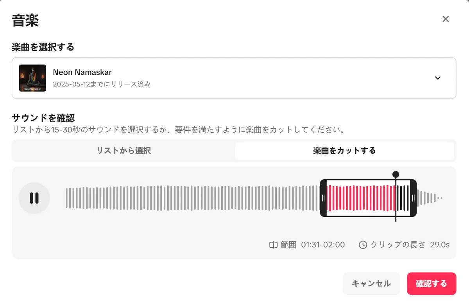Select the 楽曲をカットする tab
Viewport: 469px width, 304px height.
344,151
